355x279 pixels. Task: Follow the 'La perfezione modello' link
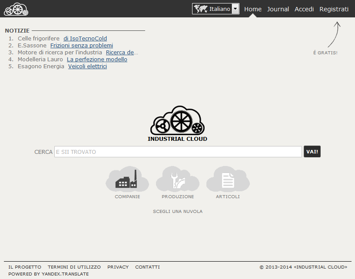97,59
